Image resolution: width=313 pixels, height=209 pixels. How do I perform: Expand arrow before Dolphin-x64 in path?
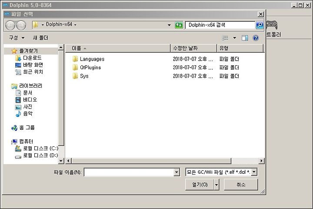coord(43,25)
